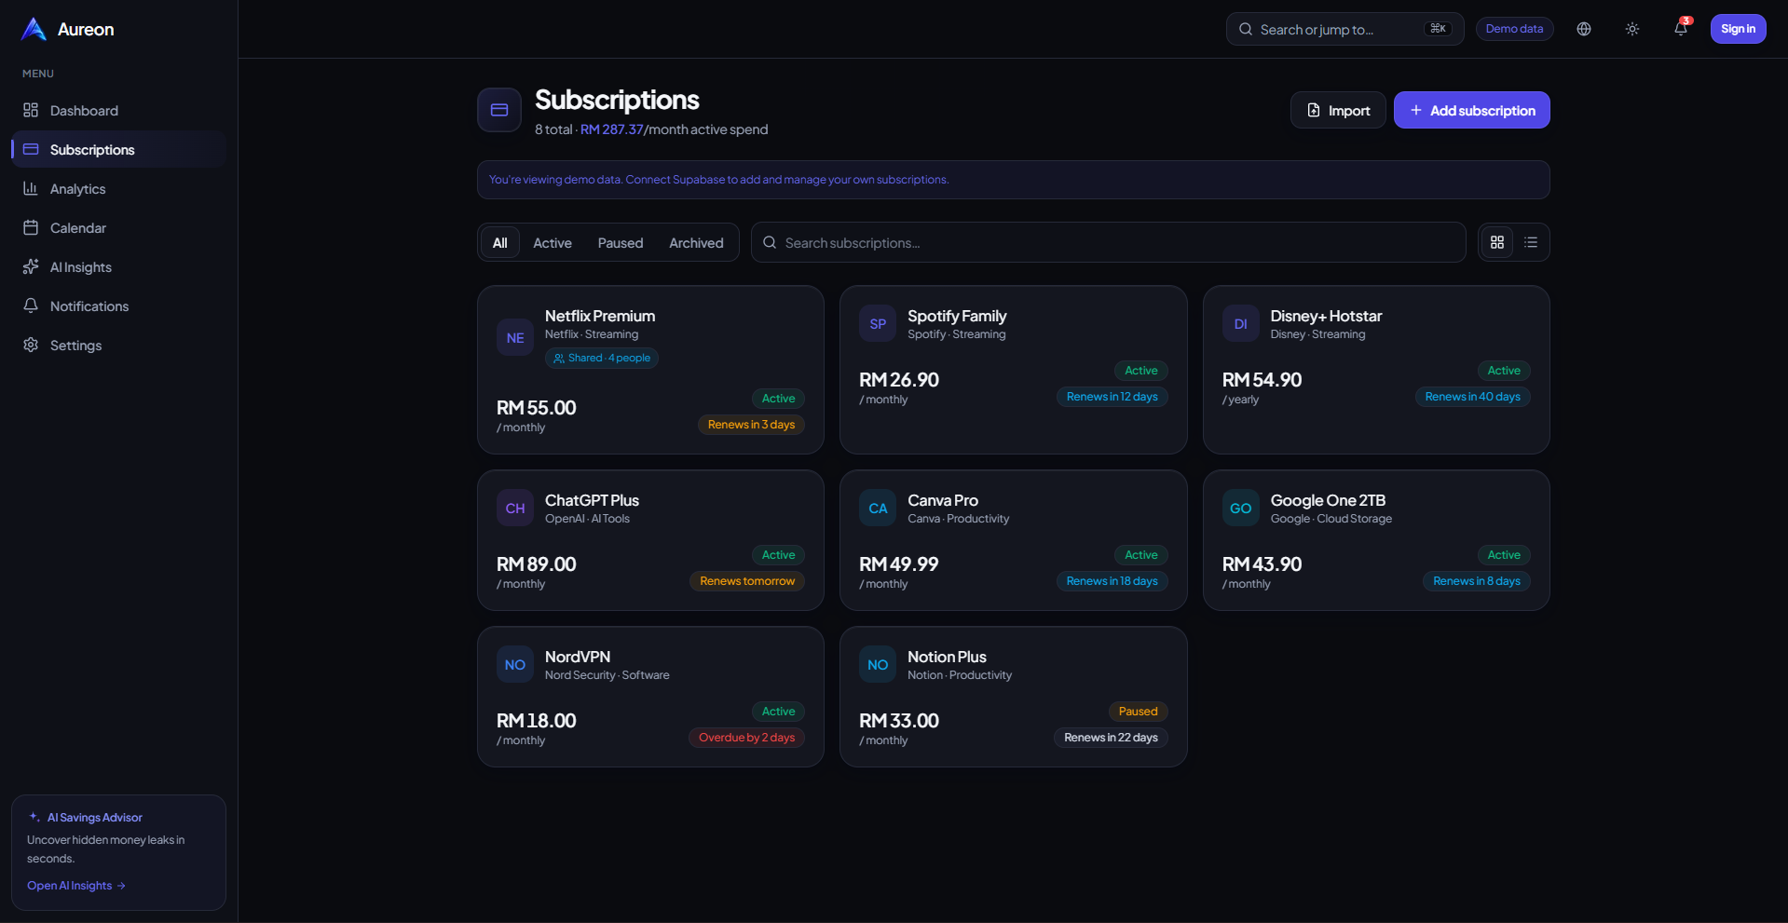Click Renews in 18 days badge
This screenshot has height=923, width=1788.
1112,581
